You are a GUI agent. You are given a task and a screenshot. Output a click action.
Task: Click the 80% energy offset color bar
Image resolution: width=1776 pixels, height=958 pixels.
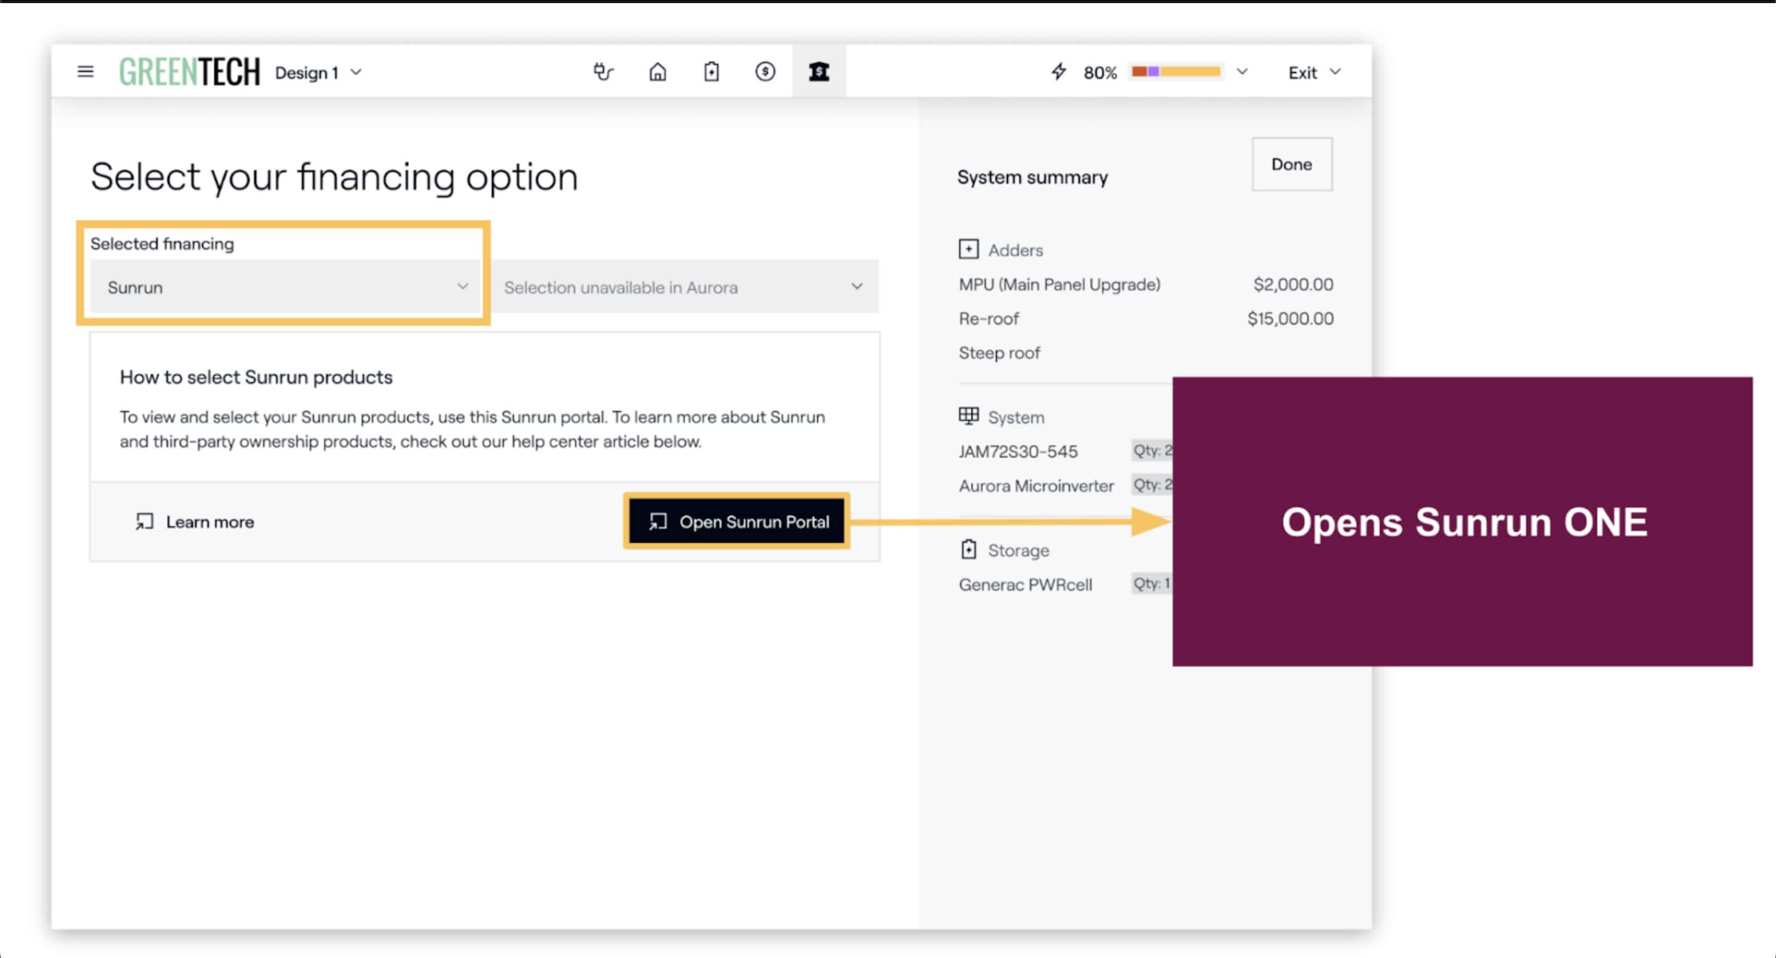1176,72
